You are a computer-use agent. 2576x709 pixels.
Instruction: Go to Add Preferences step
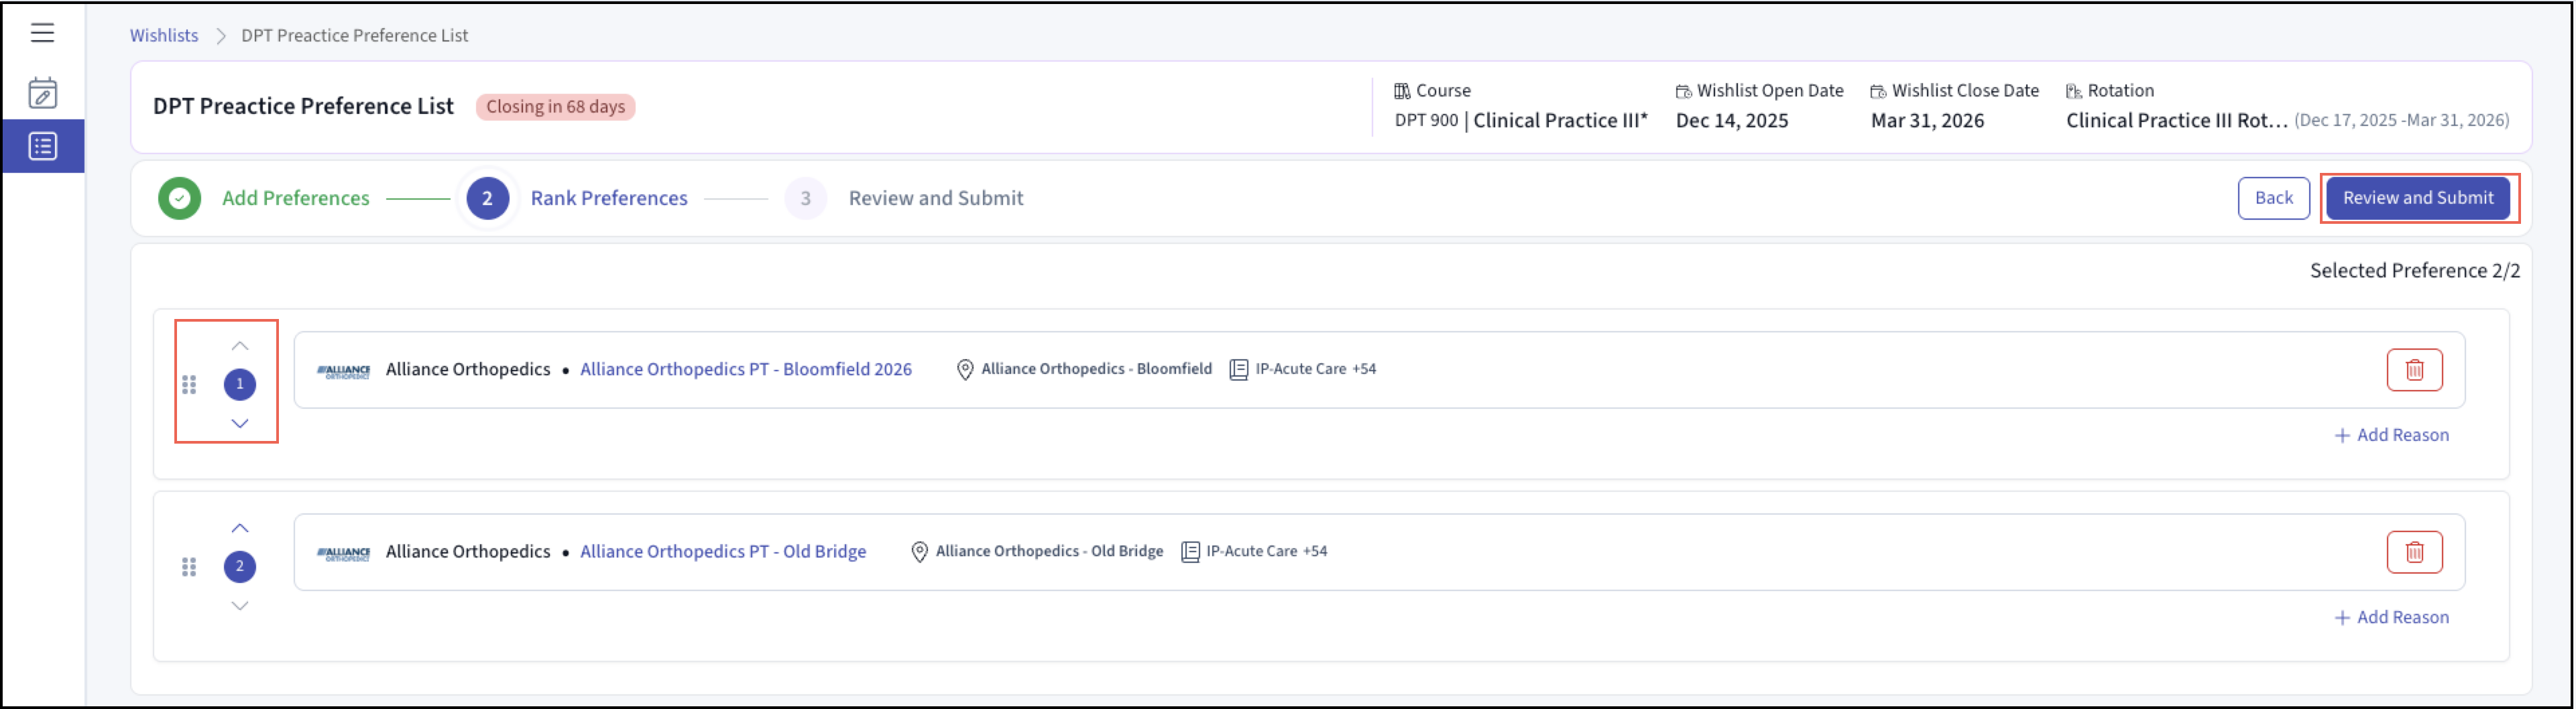(295, 198)
